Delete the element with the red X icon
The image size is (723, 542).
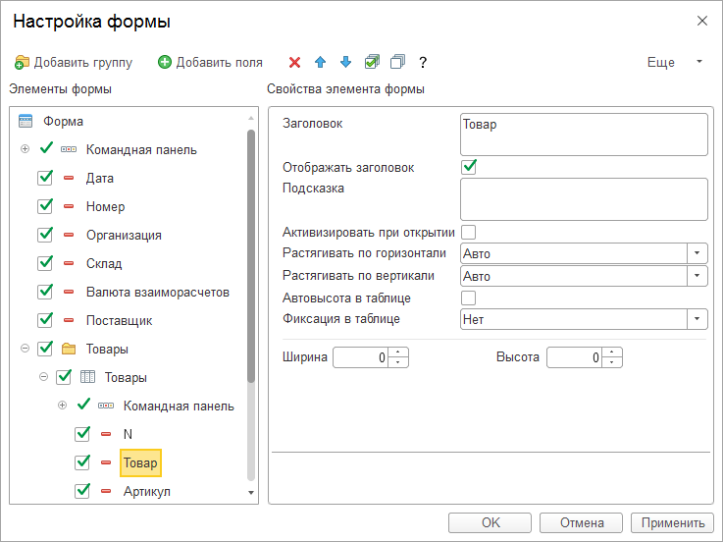(294, 62)
